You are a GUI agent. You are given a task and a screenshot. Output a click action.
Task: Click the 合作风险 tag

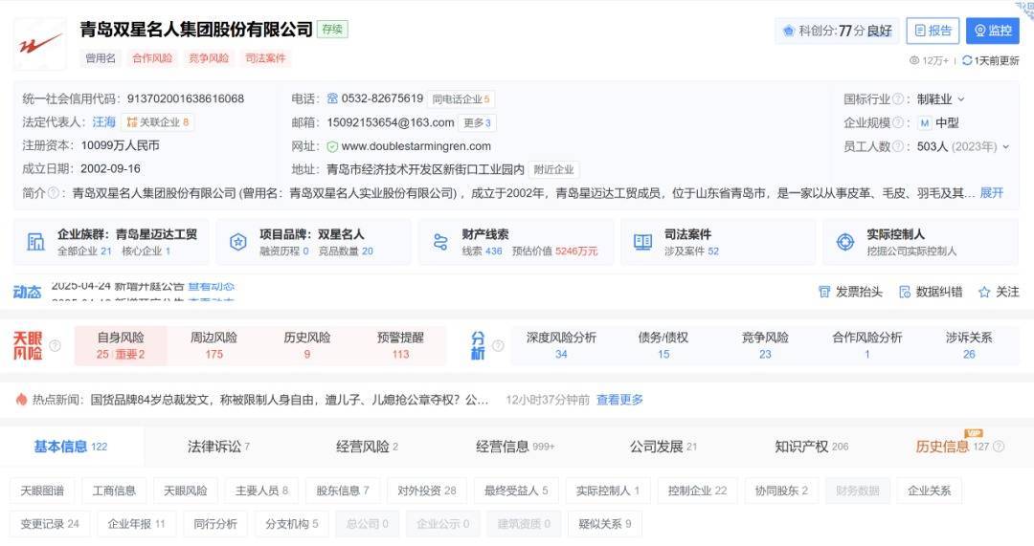(152, 58)
